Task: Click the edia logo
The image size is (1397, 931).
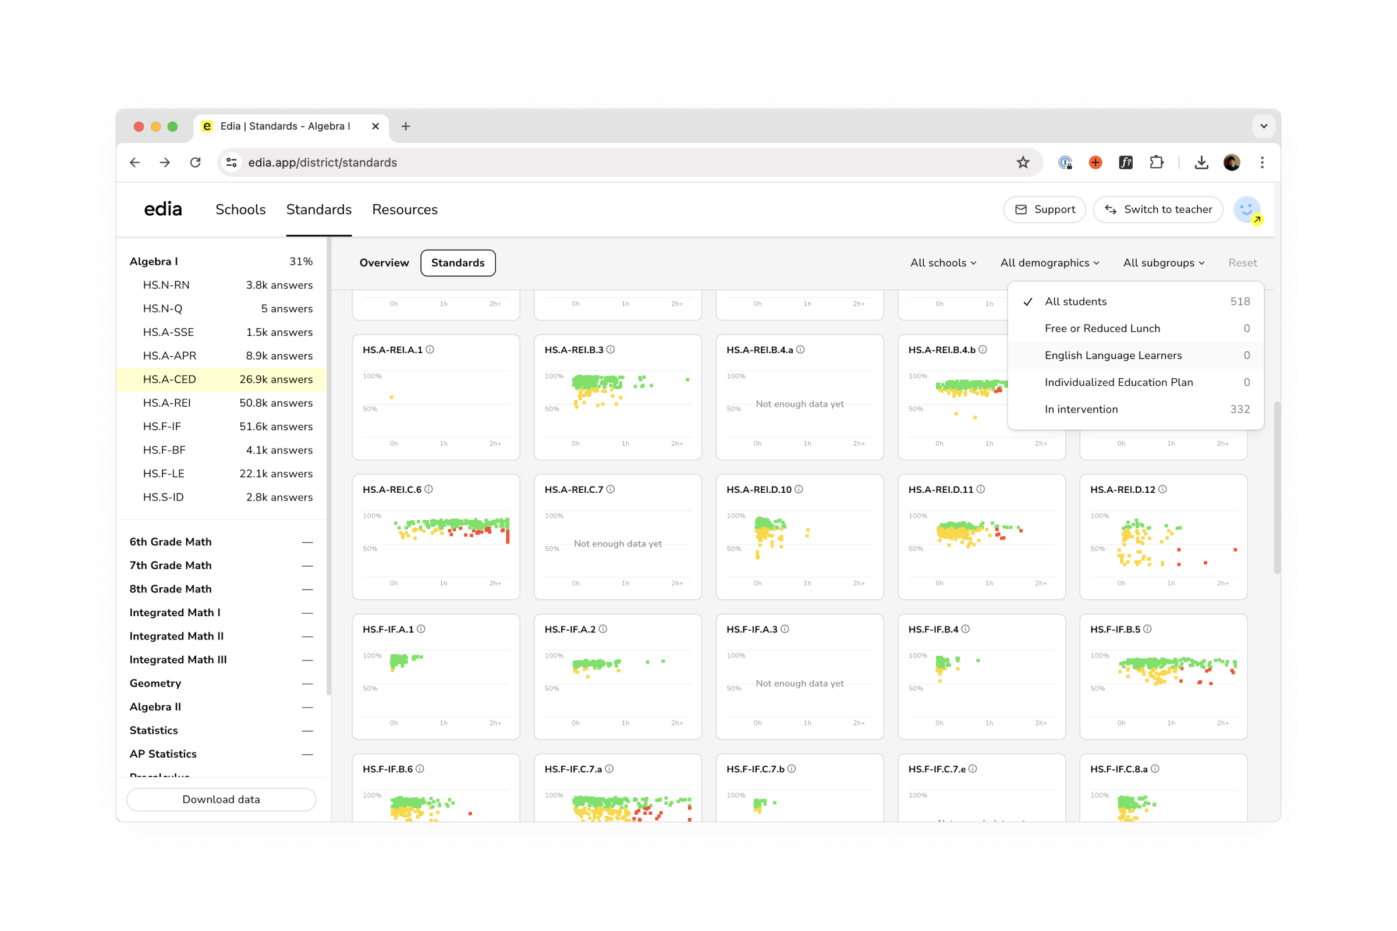Action: pyautogui.click(x=163, y=209)
